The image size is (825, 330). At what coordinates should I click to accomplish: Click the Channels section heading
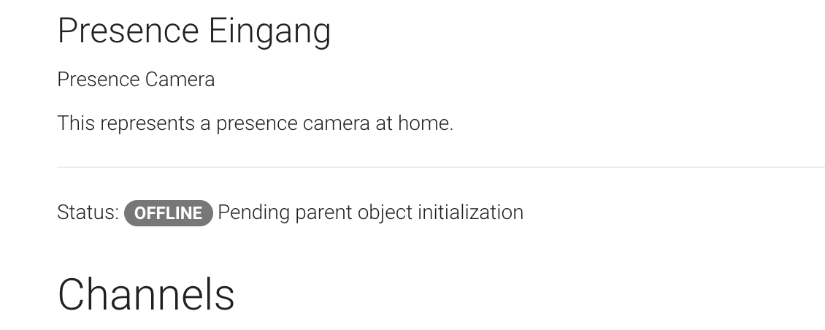pyautogui.click(x=146, y=295)
